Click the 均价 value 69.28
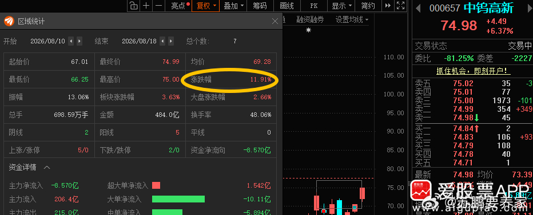 click(262, 62)
